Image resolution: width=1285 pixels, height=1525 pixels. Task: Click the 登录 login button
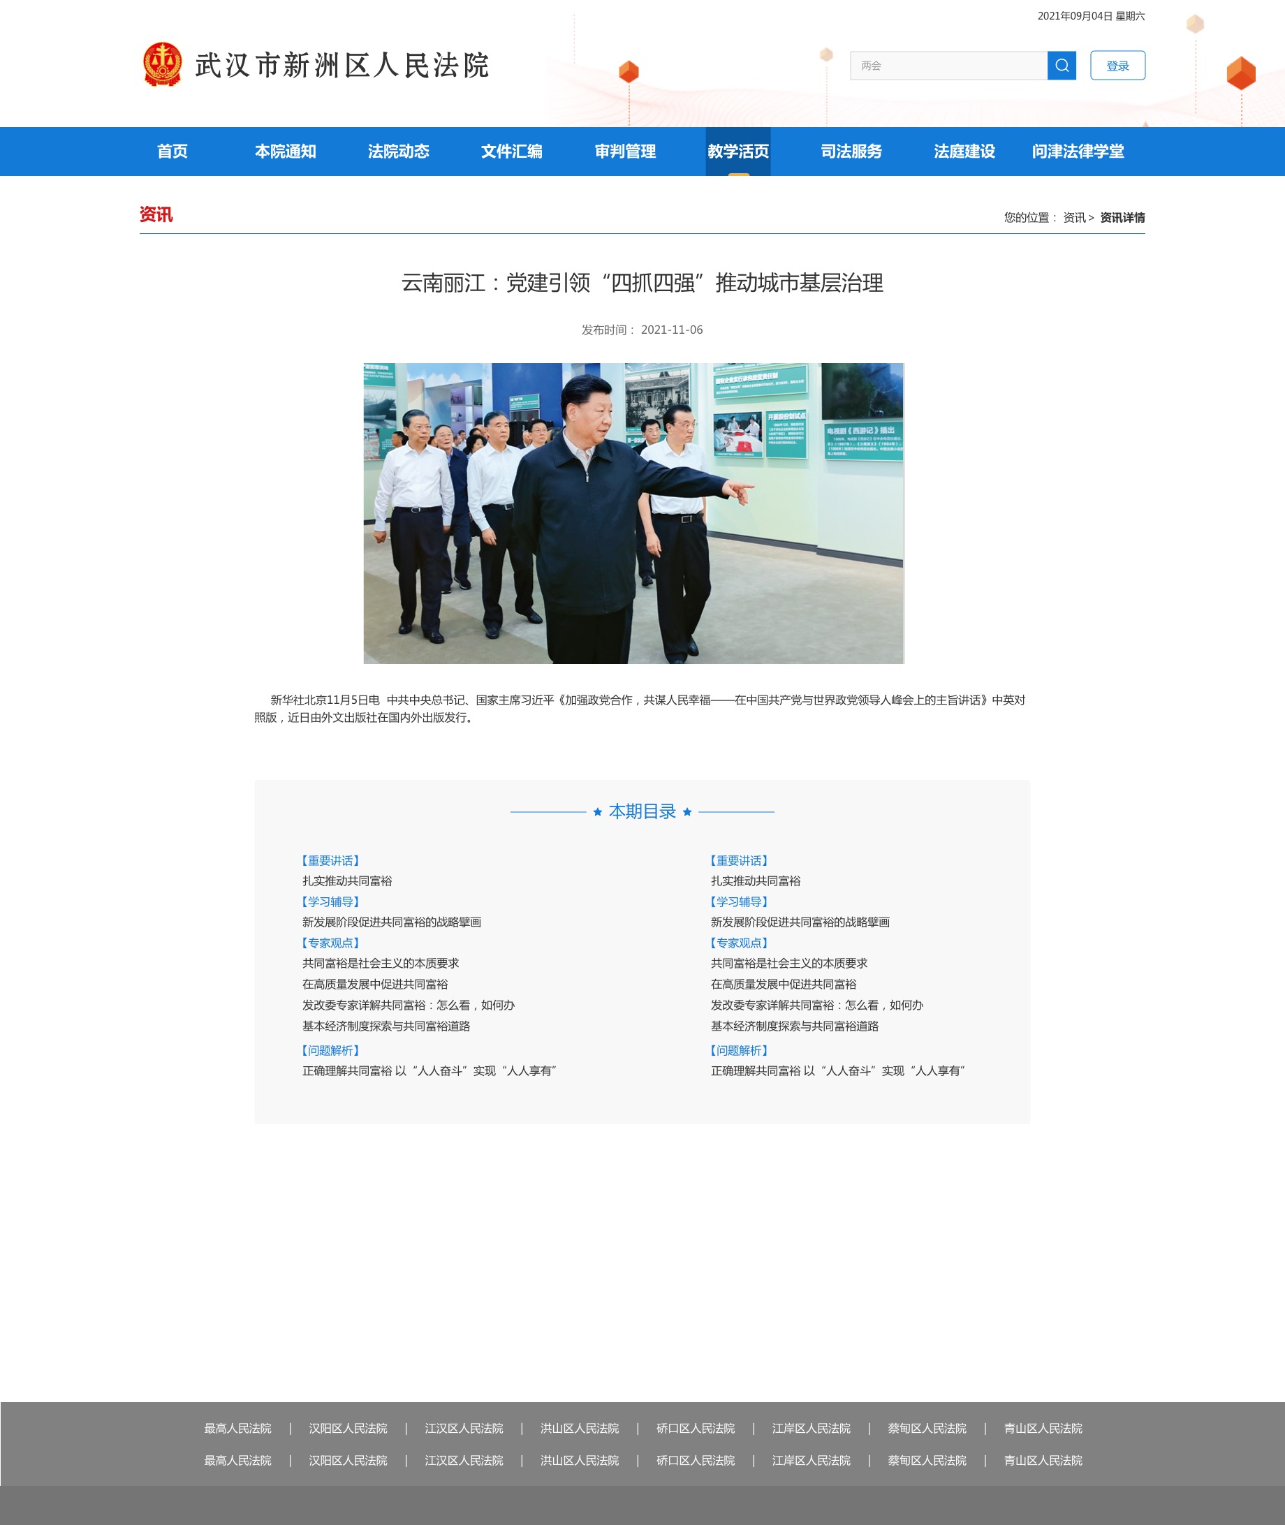tap(1117, 66)
